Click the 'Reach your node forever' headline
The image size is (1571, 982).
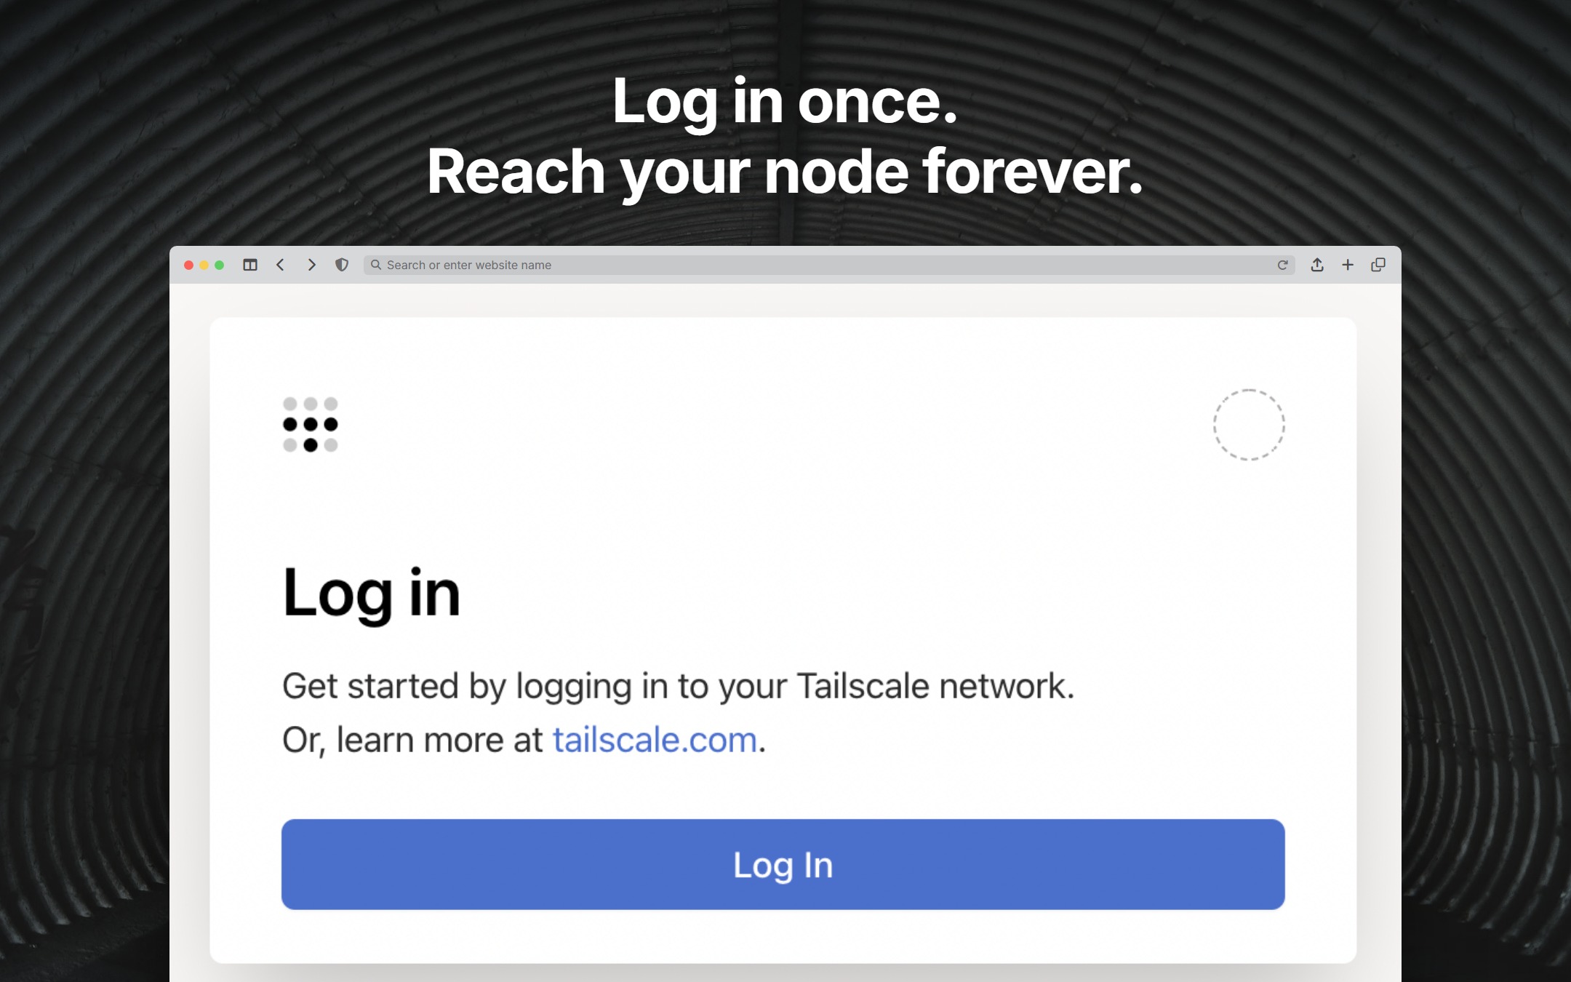(785, 172)
